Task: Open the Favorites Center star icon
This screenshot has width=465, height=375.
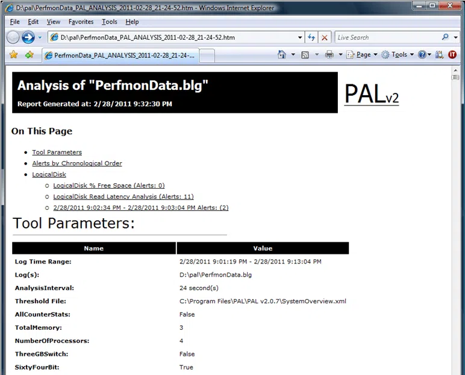Action: point(14,55)
